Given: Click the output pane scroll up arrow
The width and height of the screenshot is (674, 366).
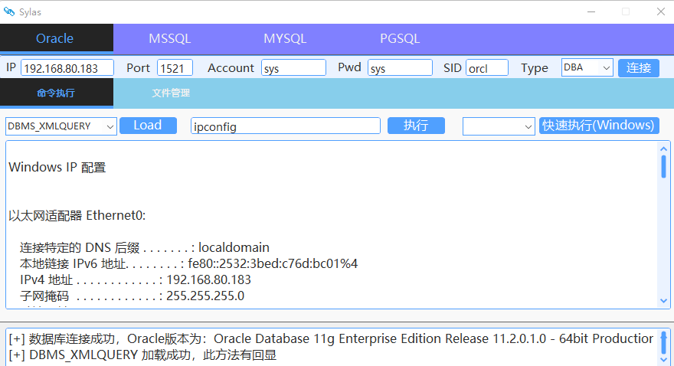Looking at the screenshot, I should 664,149.
